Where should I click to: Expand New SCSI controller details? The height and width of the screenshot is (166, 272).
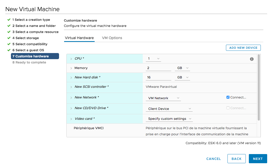pos(71,87)
